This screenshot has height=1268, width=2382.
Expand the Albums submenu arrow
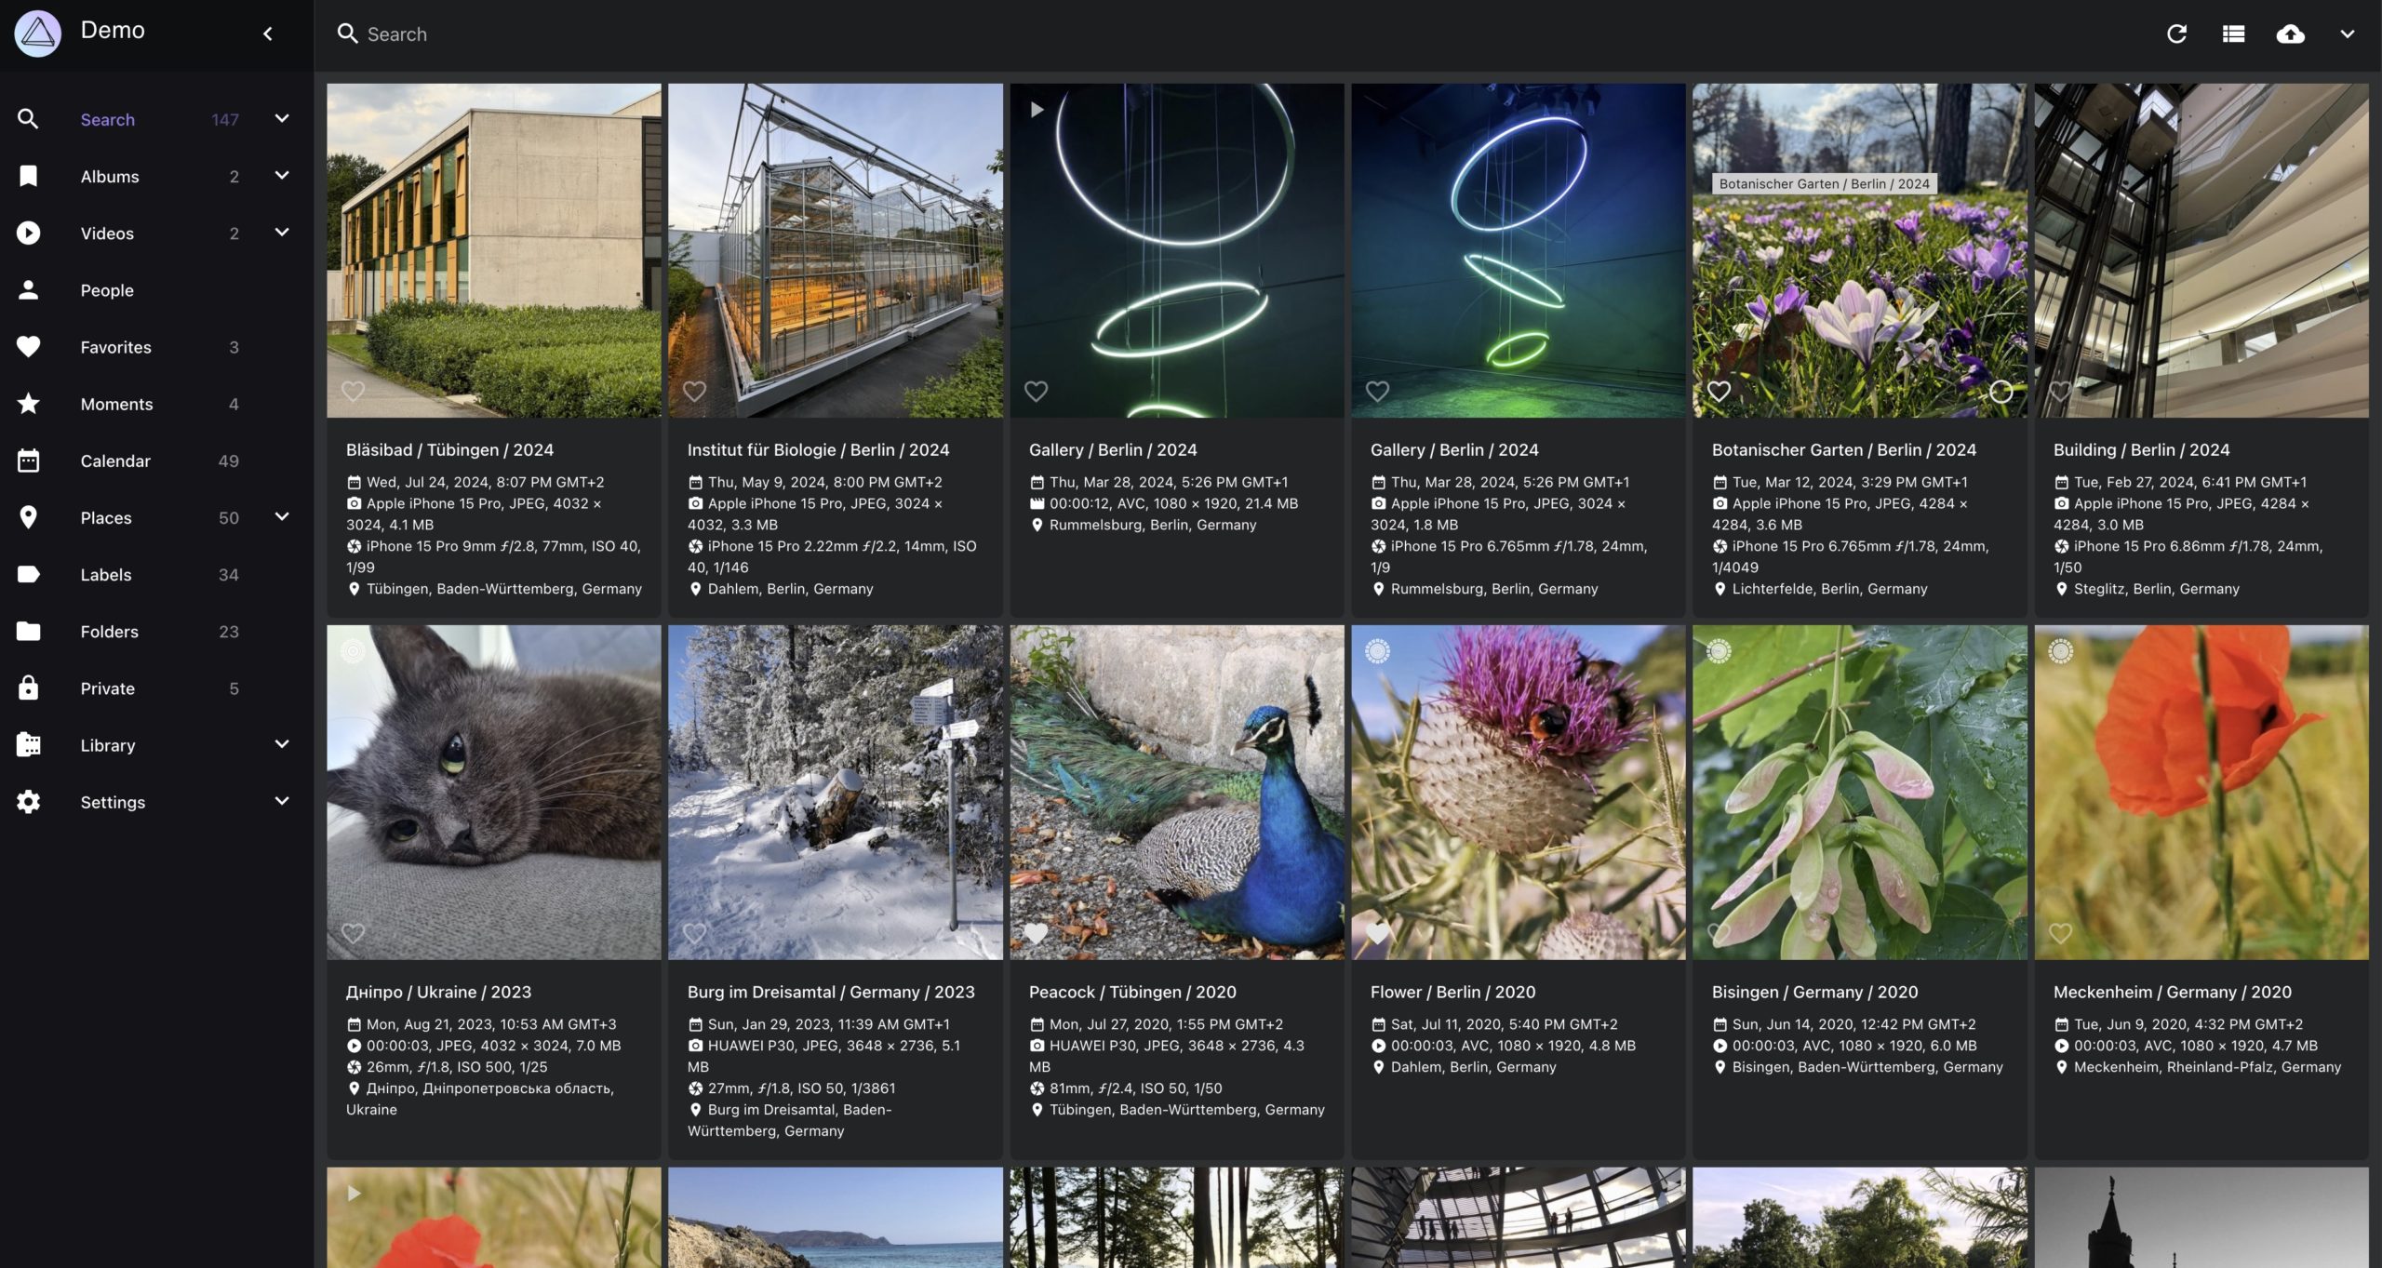coord(282,176)
